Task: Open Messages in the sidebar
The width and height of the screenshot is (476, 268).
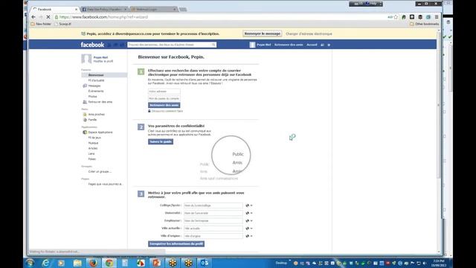Action: (94, 86)
